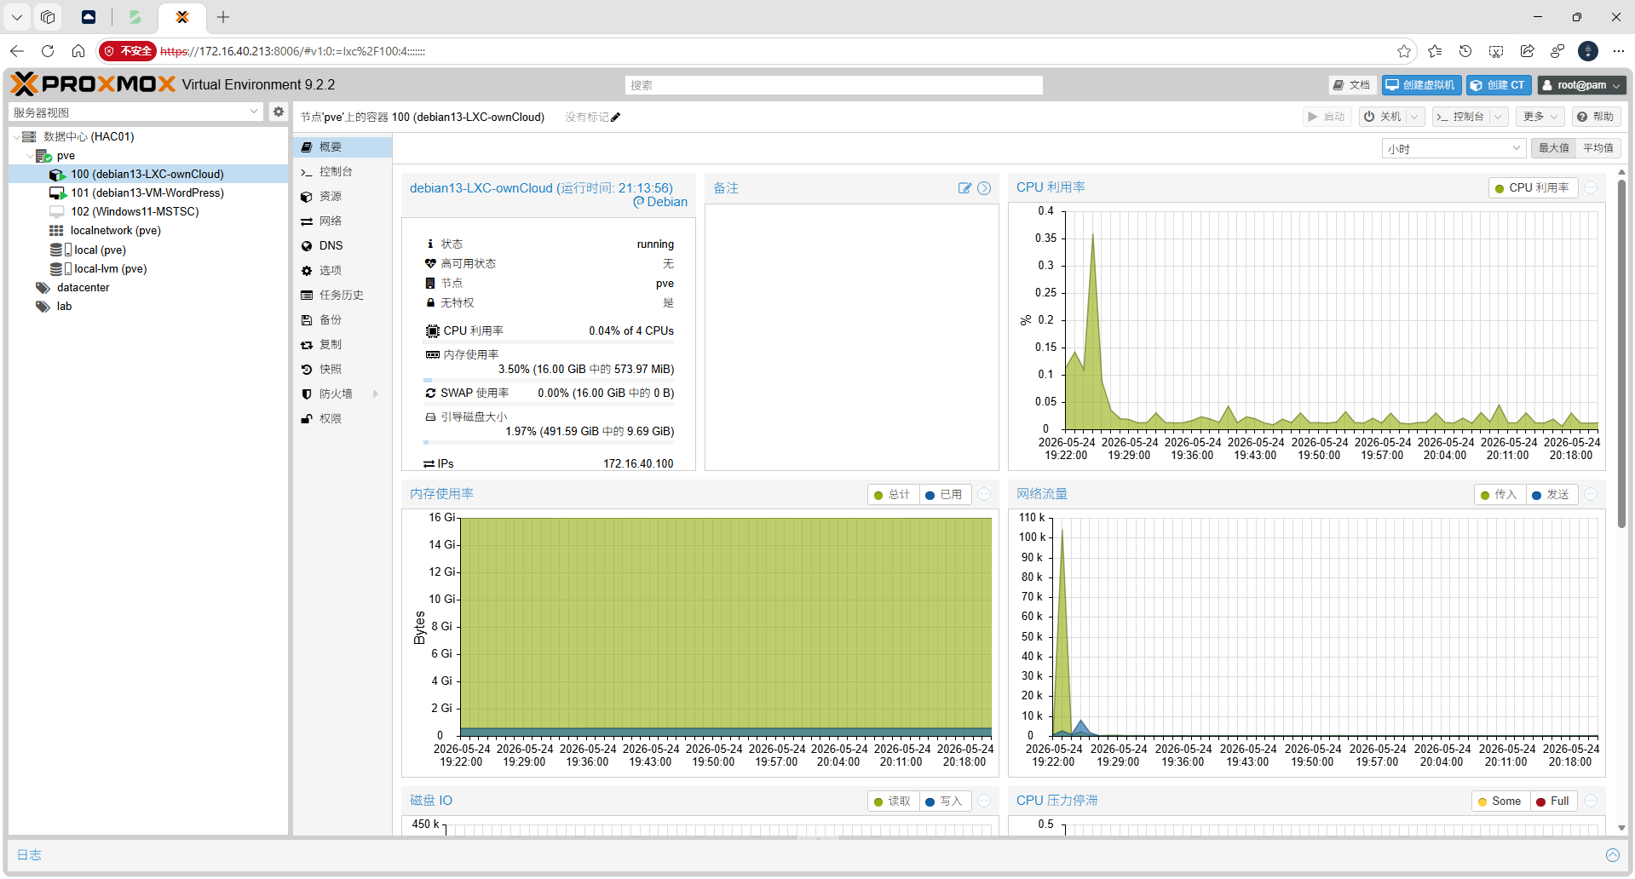Edit tags with the pencil icon
The image size is (1635, 879).
coord(616,118)
